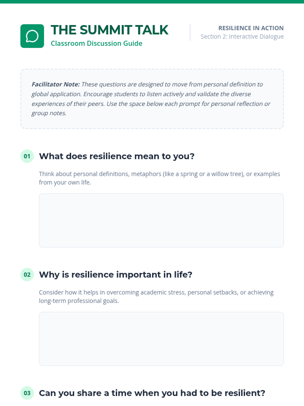
Task: Click the heading Why is resilience important in life?
Action: tap(116, 275)
